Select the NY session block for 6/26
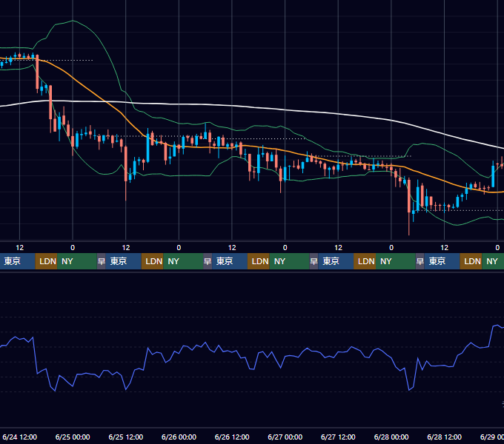The height and width of the screenshot is (444, 504). click(x=289, y=261)
